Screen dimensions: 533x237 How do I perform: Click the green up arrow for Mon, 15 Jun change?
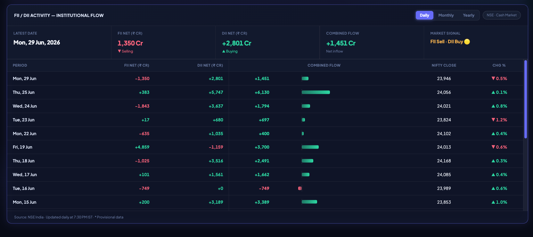(493, 202)
